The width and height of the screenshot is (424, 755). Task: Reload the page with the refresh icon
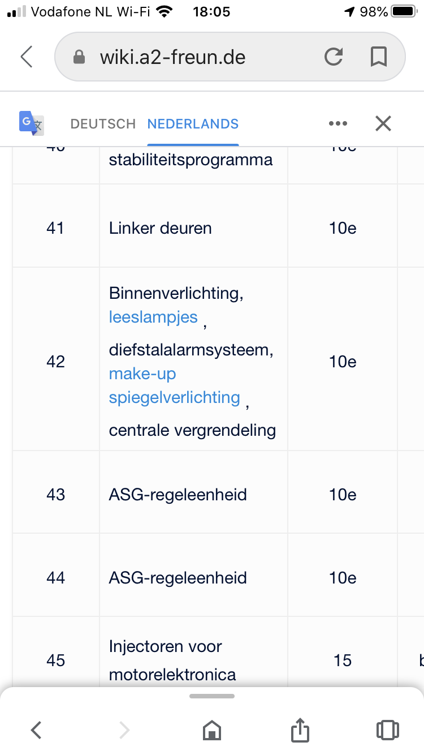[x=334, y=57]
